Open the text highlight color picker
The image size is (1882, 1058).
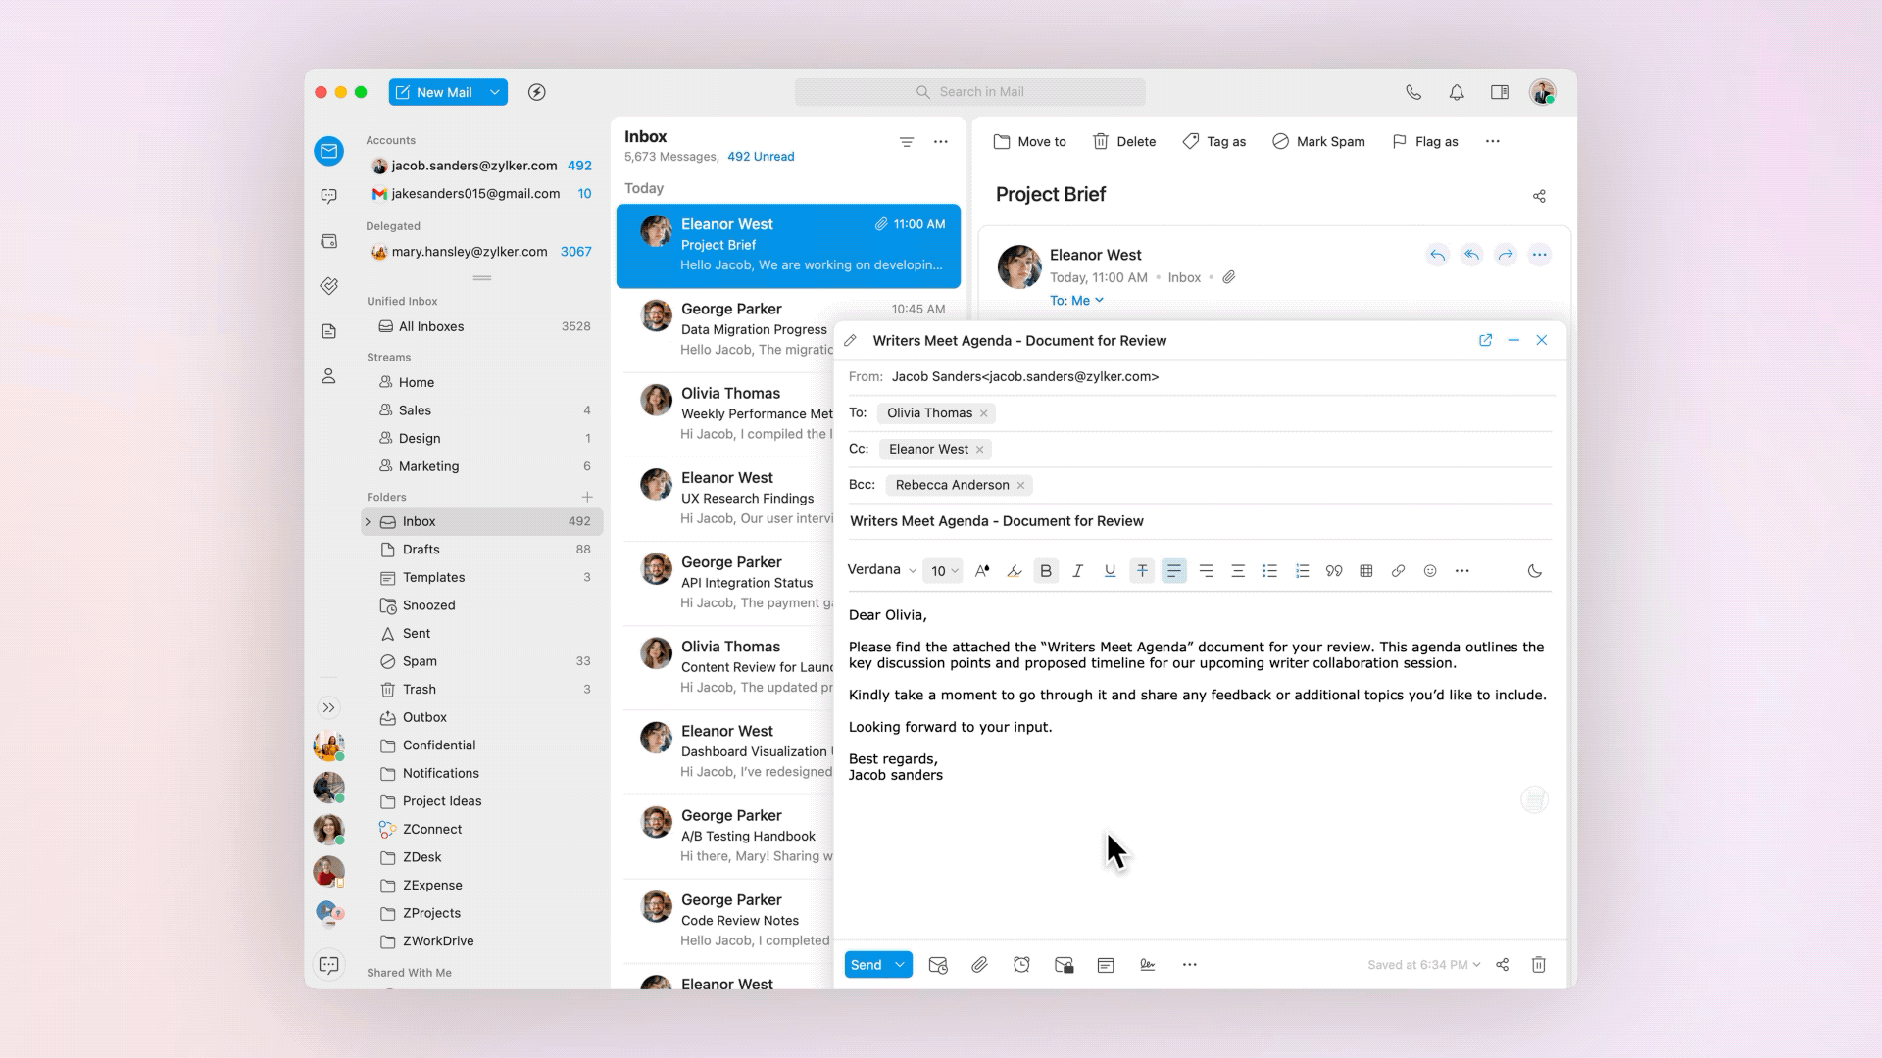point(1015,571)
